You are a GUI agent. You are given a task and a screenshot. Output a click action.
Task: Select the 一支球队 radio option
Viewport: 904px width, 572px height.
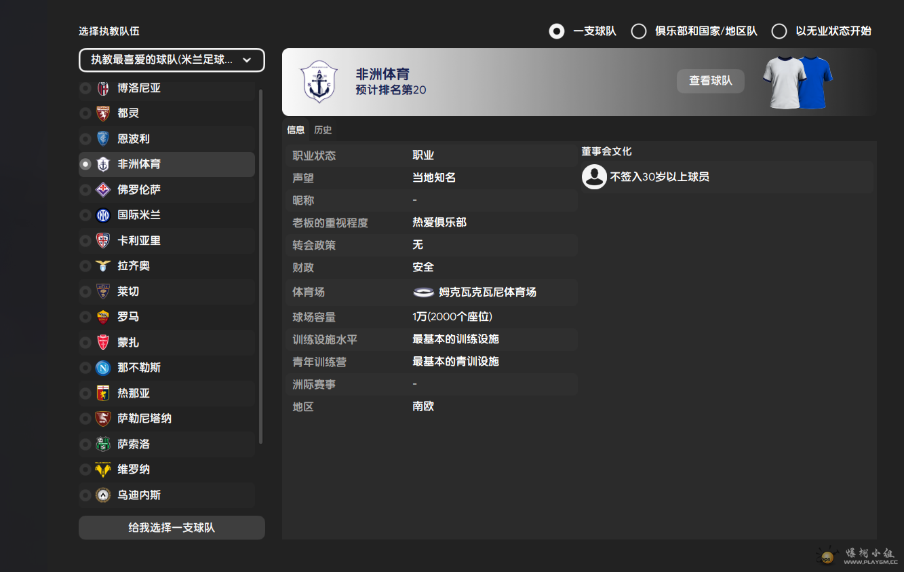(557, 31)
